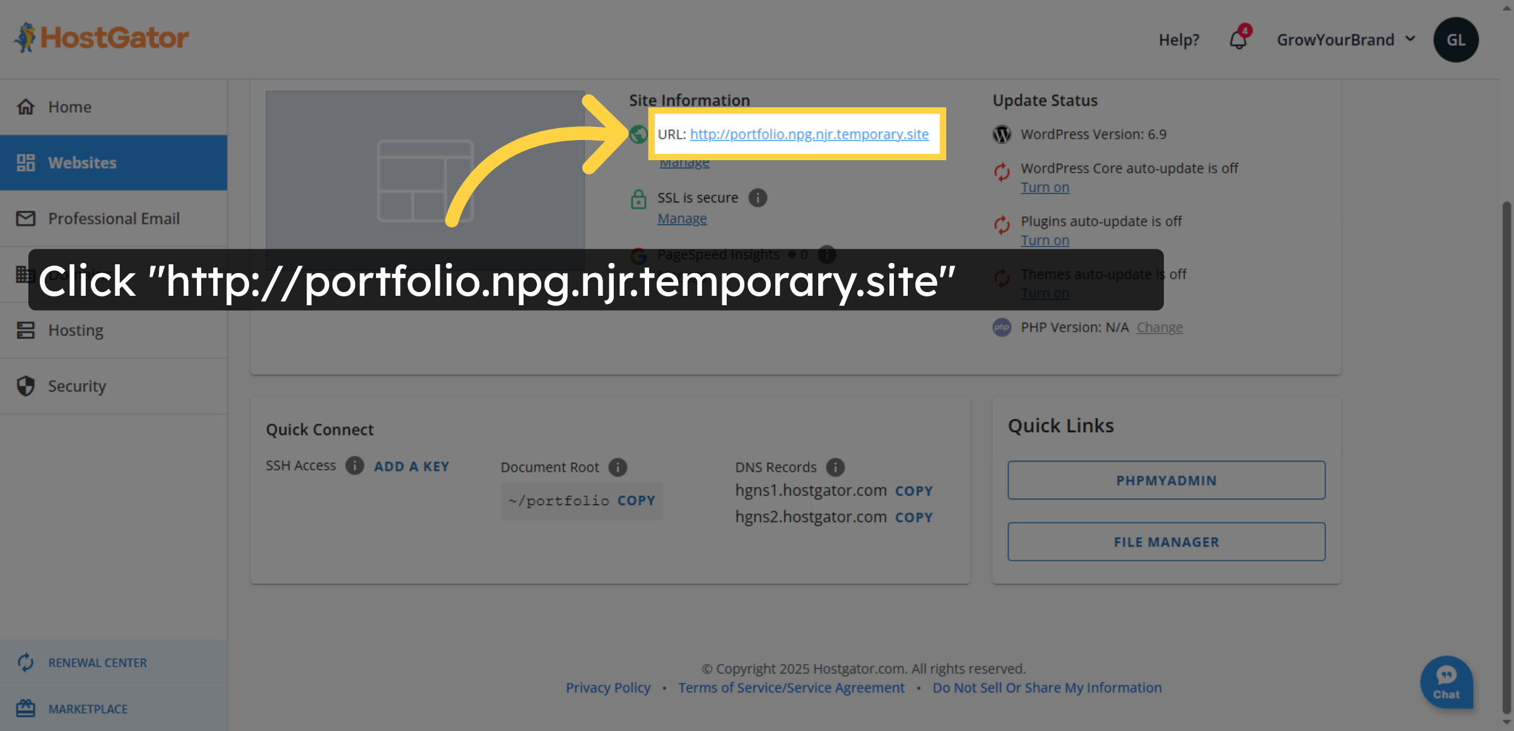Screen dimensions: 1514x731
Task: Click the PageSpeed Insights Google icon
Action: [x=638, y=255]
